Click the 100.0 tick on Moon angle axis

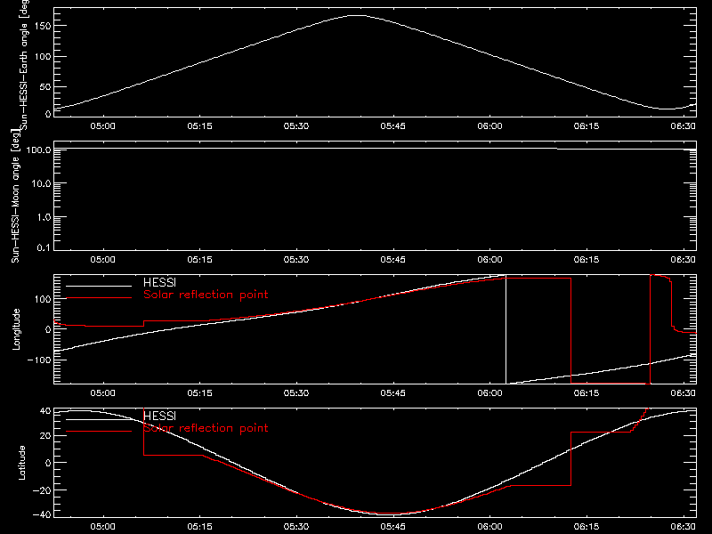click(x=38, y=150)
